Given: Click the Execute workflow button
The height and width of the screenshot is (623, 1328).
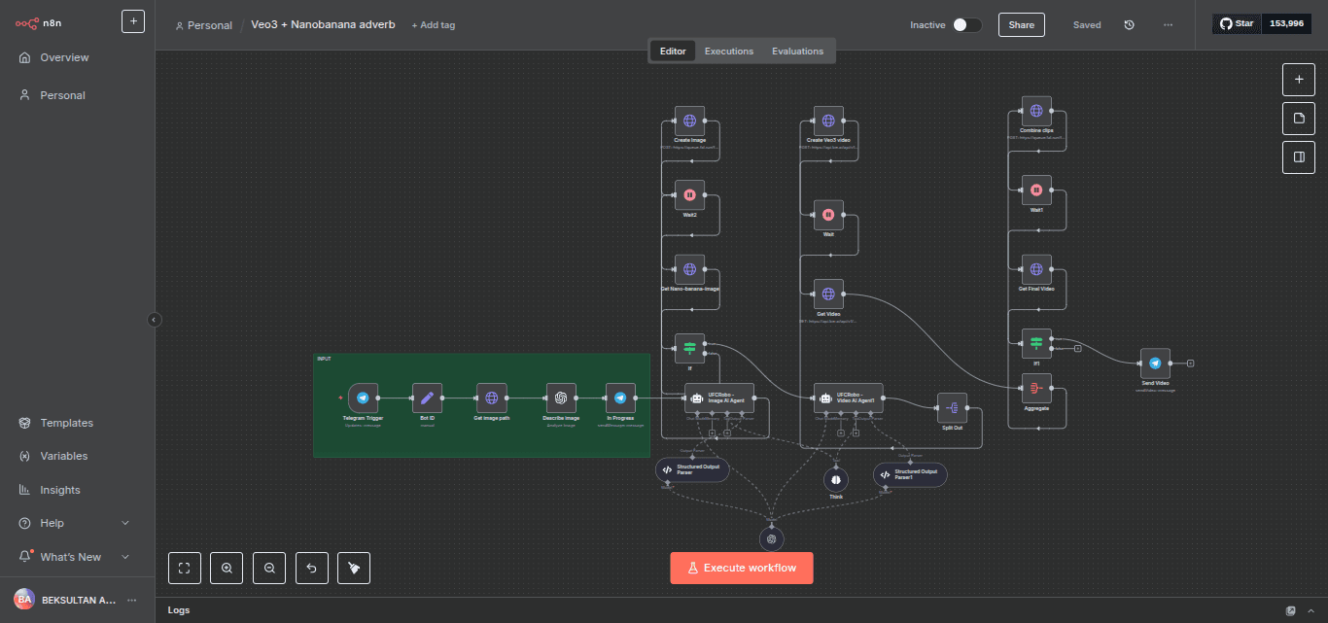Looking at the screenshot, I should pos(741,568).
